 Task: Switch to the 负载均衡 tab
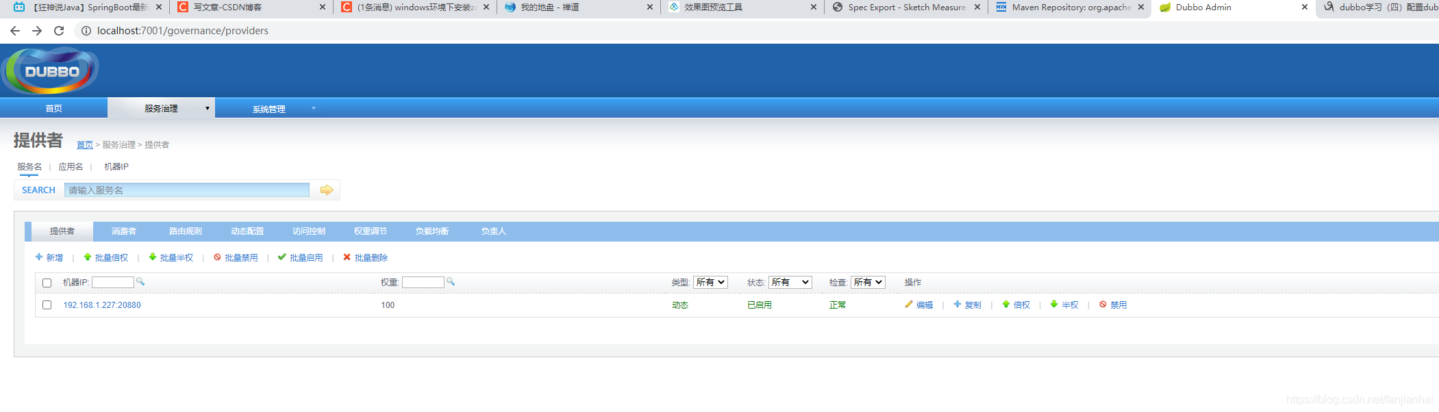point(432,231)
